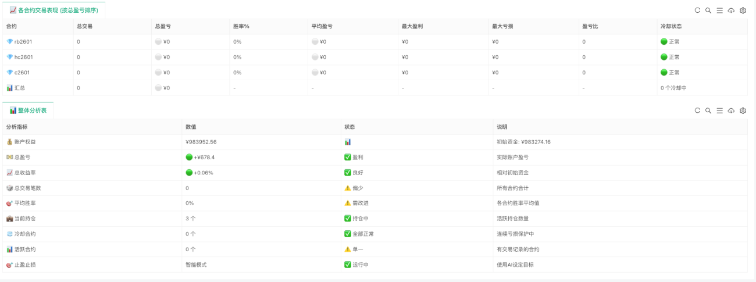Click search icon in 整体分析表 panel

[708, 110]
